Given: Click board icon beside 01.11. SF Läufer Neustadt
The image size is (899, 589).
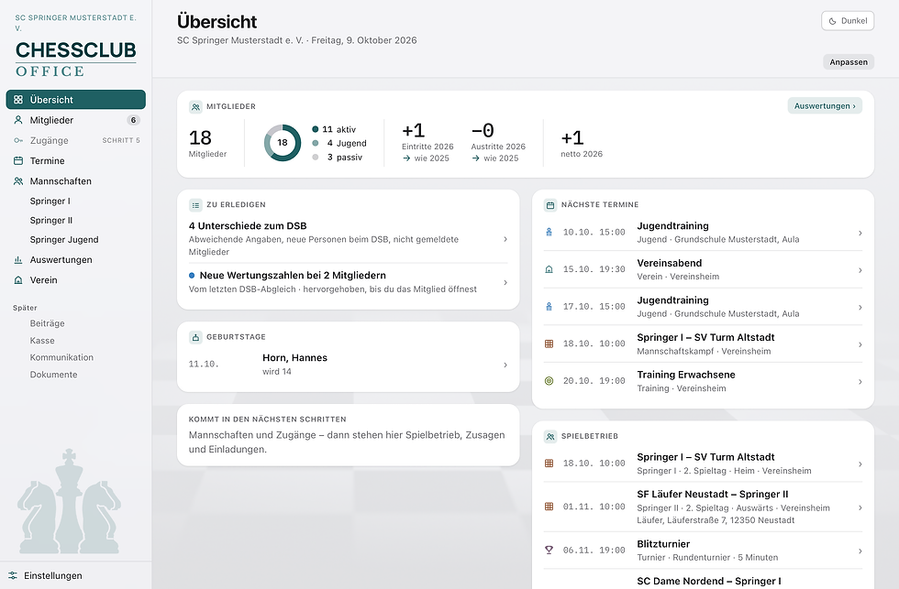Looking at the screenshot, I should [x=549, y=507].
